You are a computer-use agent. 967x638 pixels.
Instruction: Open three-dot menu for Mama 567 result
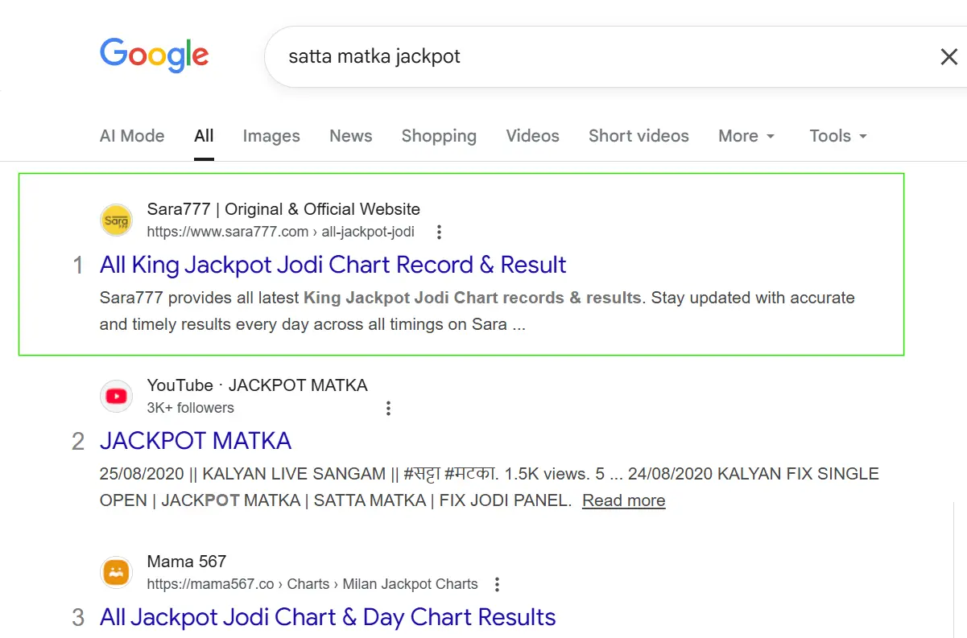(x=498, y=584)
